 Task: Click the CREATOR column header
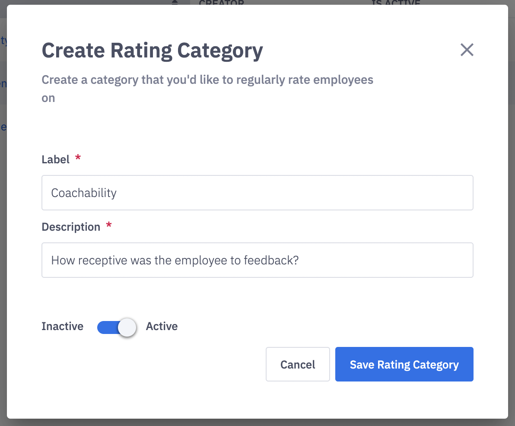[x=221, y=3]
